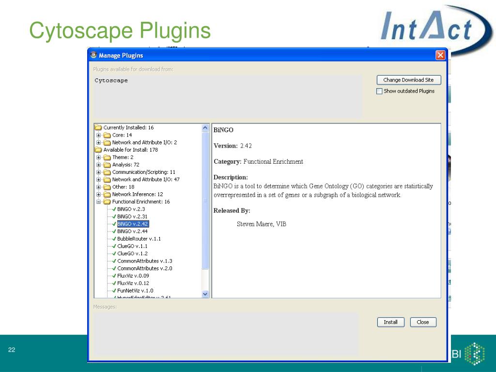This screenshot has width=496, height=372.
Task: Click the Change Download Site button
Action: [409, 80]
